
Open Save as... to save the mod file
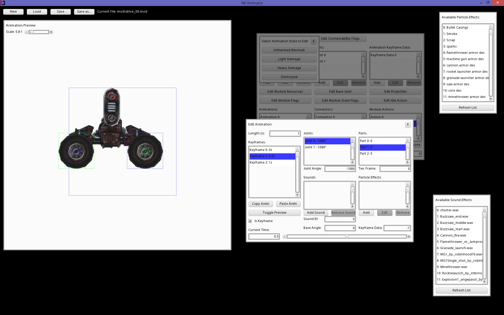[x=84, y=12]
